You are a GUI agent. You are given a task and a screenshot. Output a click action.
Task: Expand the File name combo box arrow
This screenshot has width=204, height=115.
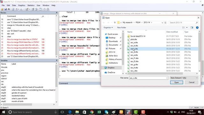tap(167, 78)
